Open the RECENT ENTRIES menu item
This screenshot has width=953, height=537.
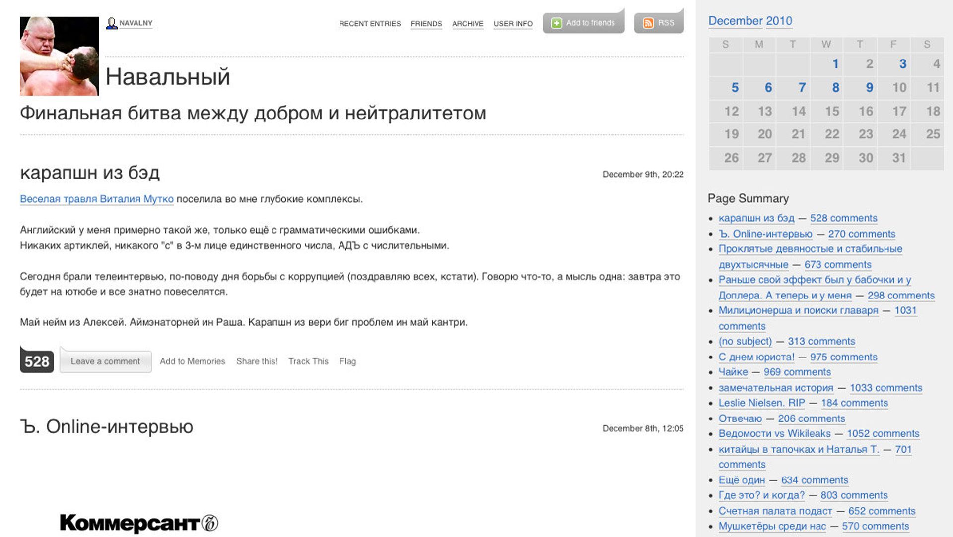(370, 23)
